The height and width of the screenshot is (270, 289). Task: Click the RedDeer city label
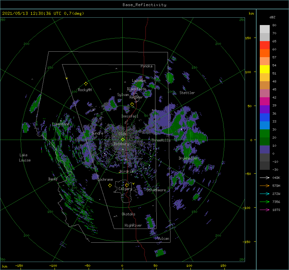click(x=136, y=97)
